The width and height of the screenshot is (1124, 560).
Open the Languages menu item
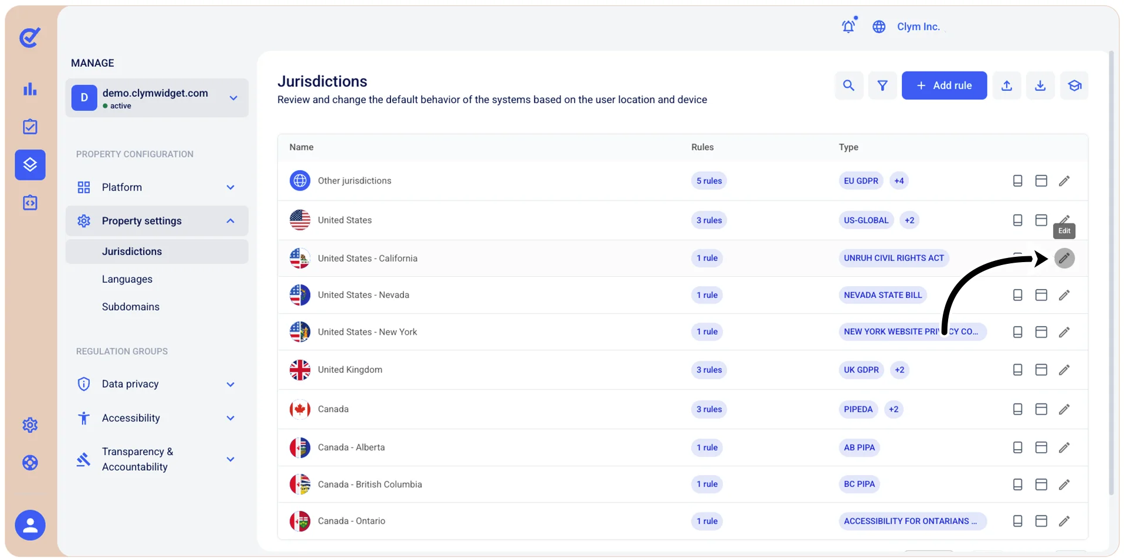tap(127, 279)
